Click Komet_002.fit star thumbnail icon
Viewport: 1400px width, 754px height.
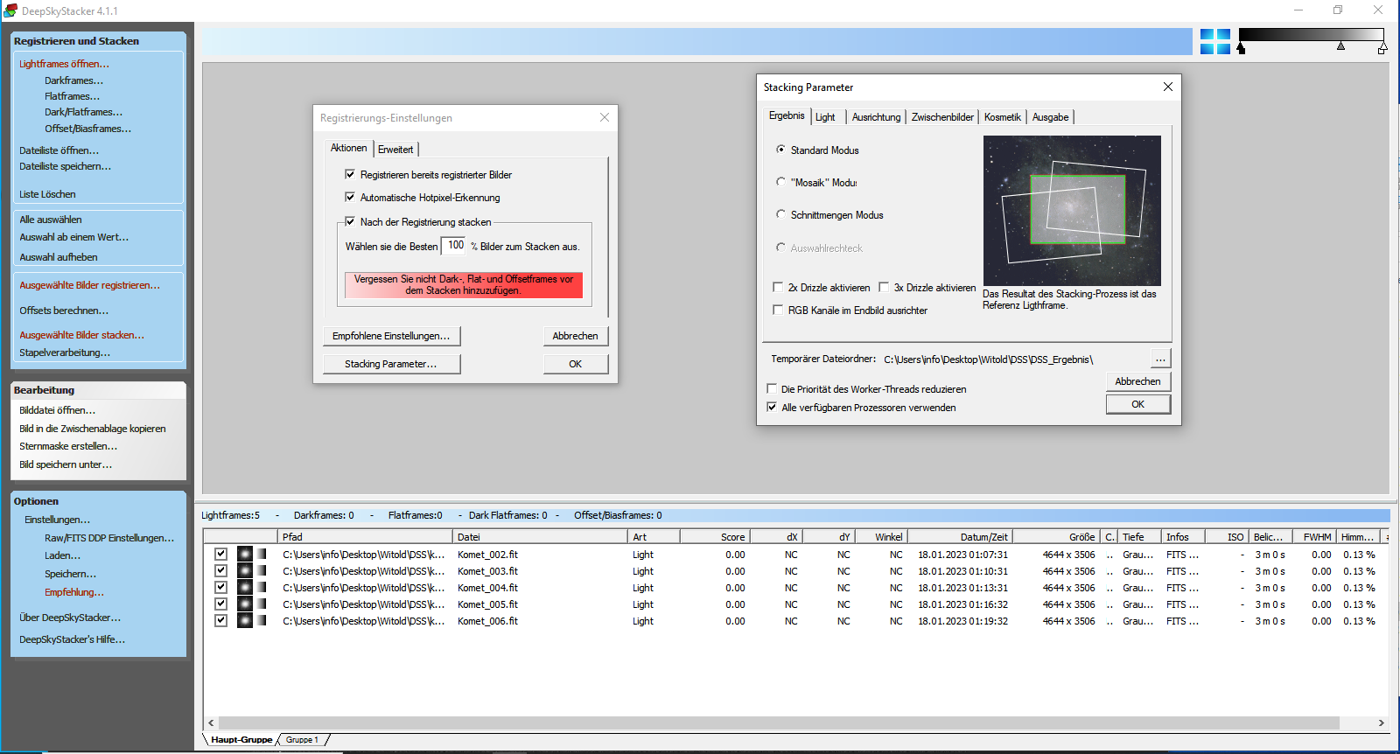point(245,554)
